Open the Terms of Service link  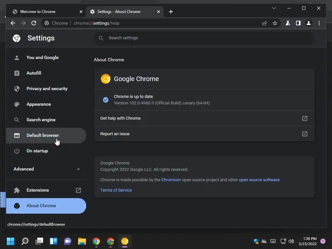116,190
